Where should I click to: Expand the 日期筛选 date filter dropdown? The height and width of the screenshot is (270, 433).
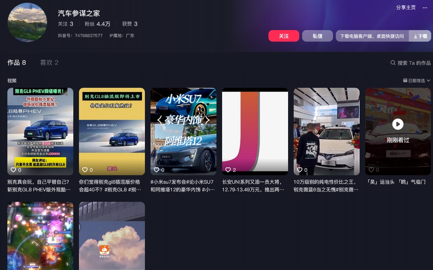pyautogui.click(x=417, y=80)
